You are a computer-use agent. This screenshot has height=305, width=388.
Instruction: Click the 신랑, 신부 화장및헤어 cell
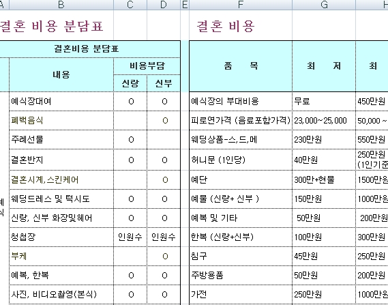point(61,218)
